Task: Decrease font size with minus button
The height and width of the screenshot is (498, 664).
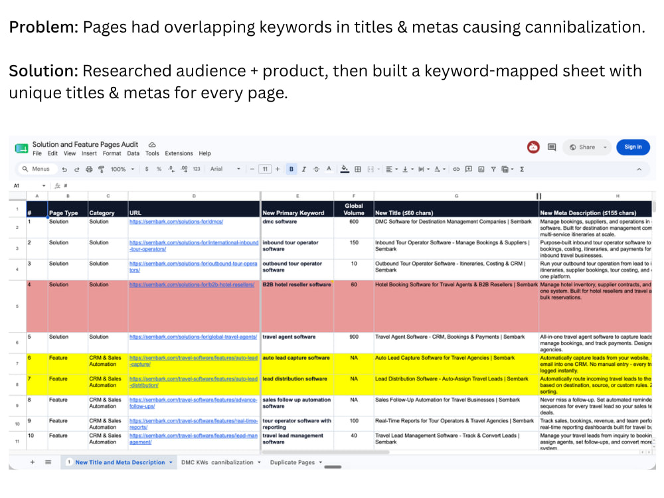Action: (x=252, y=169)
